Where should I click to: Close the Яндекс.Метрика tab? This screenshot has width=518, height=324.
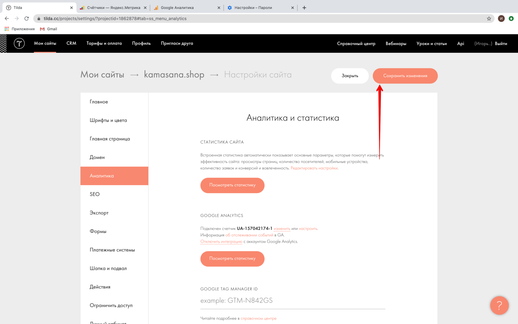tap(145, 8)
